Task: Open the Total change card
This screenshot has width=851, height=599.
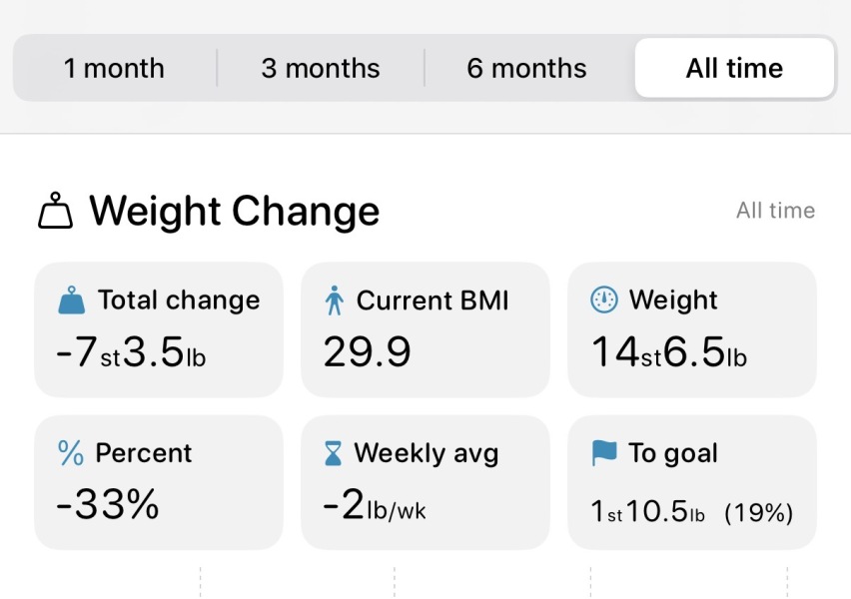Action: pyautogui.click(x=159, y=329)
